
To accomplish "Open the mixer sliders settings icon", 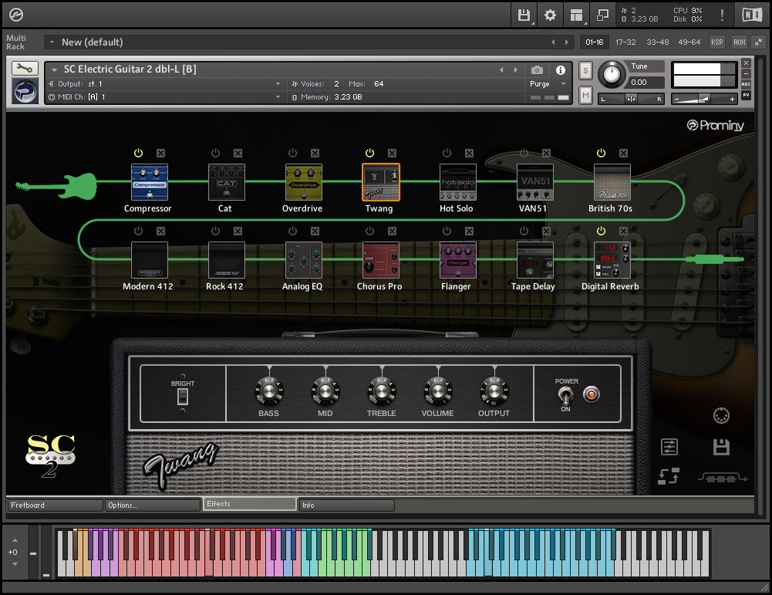I will 669,448.
